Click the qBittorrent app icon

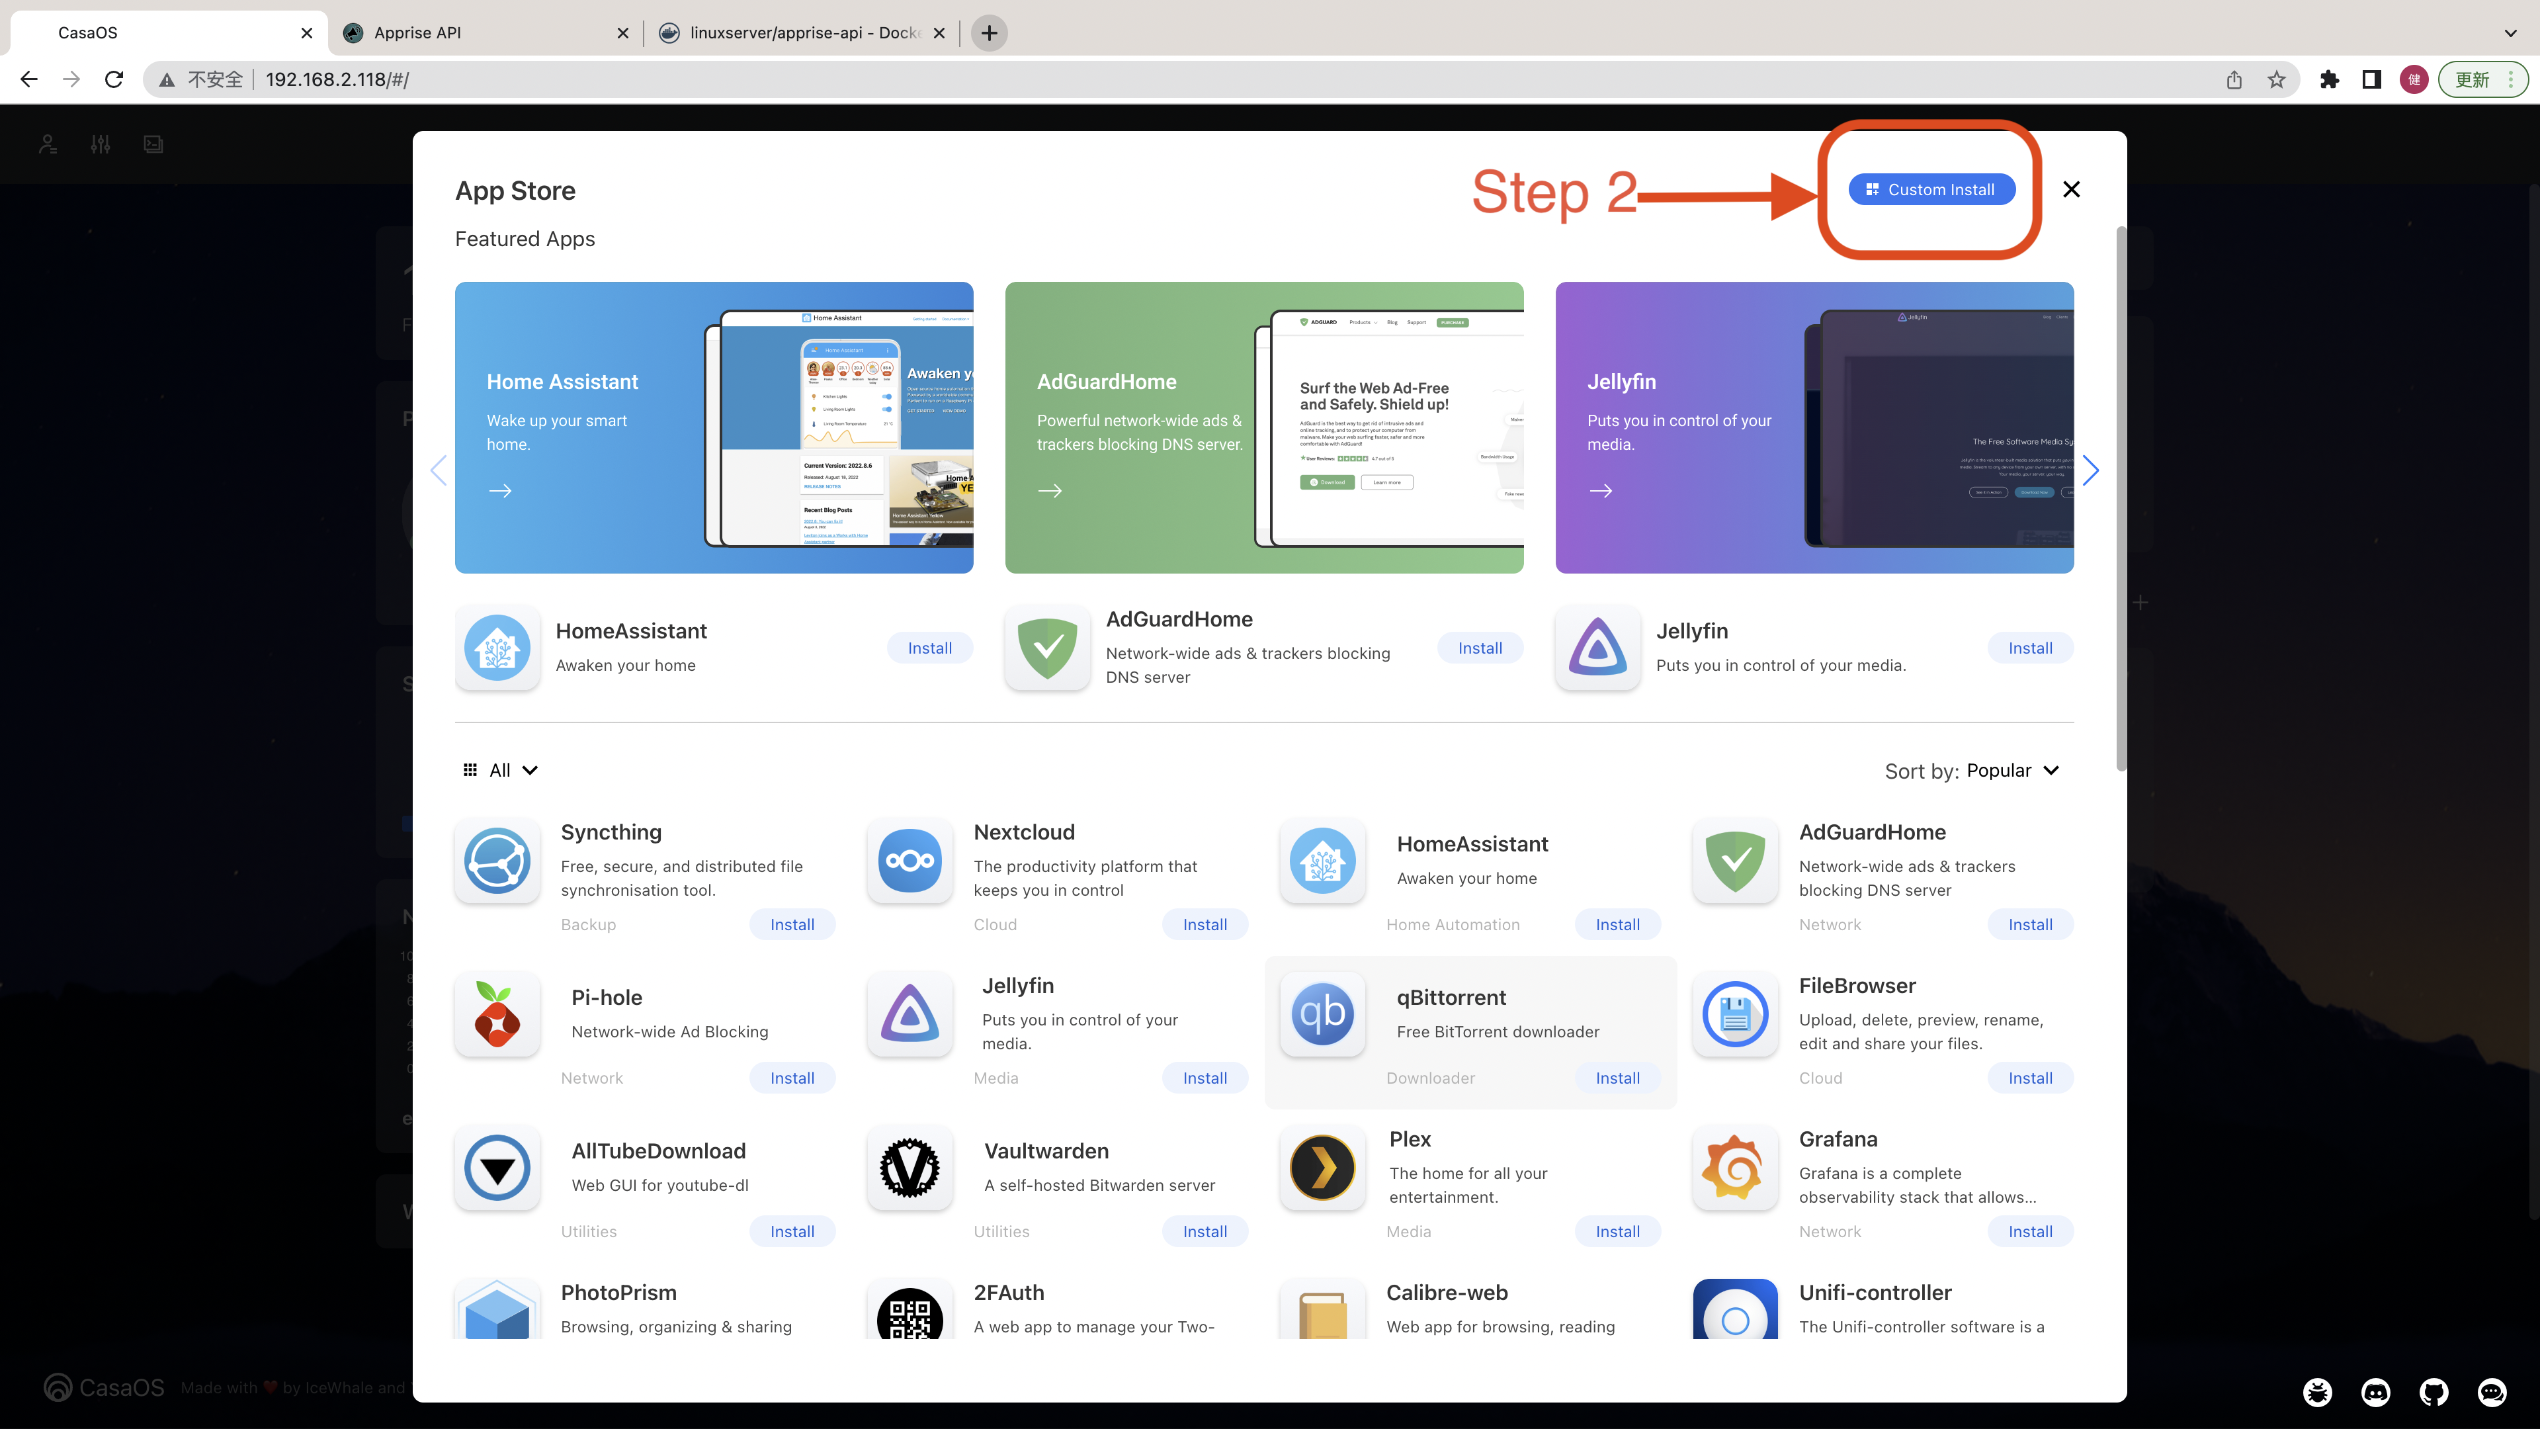(1322, 1014)
